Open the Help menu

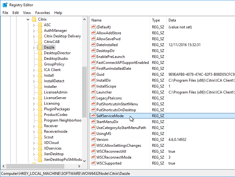pyautogui.click(x=58, y=13)
